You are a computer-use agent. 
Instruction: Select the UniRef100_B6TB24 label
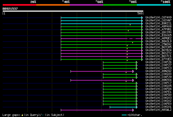[x=158, y=50]
